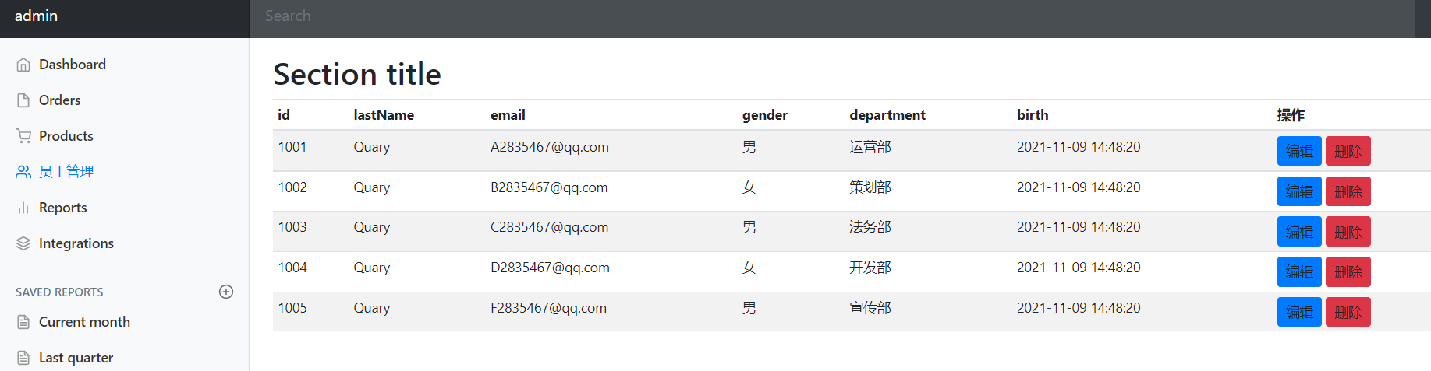Viewport: 1431px width, 371px height.
Task: Click the admin brand link
Action: [x=36, y=16]
